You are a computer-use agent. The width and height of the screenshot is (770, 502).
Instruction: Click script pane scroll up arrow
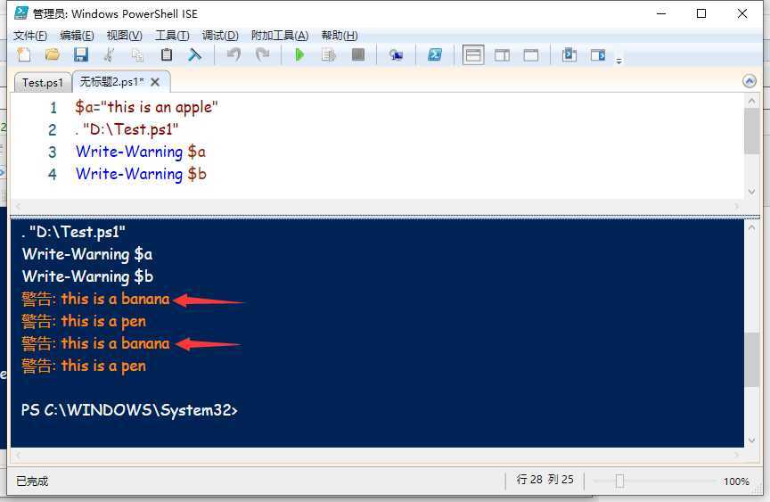coord(751,101)
